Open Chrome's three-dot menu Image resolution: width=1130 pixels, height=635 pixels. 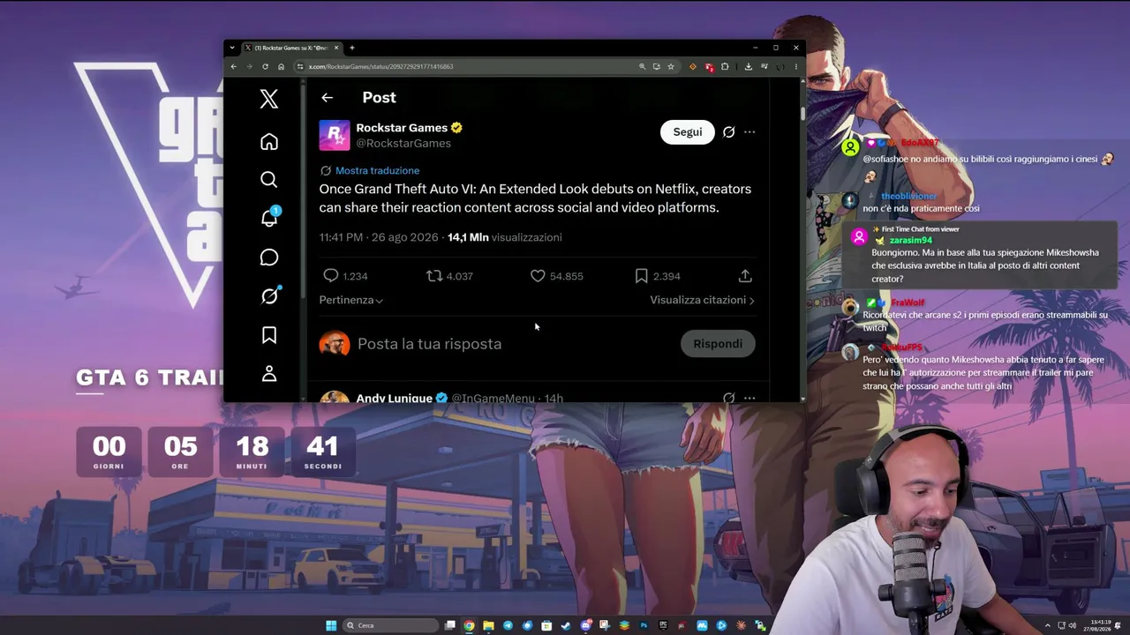pyautogui.click(x=795, y=66)
